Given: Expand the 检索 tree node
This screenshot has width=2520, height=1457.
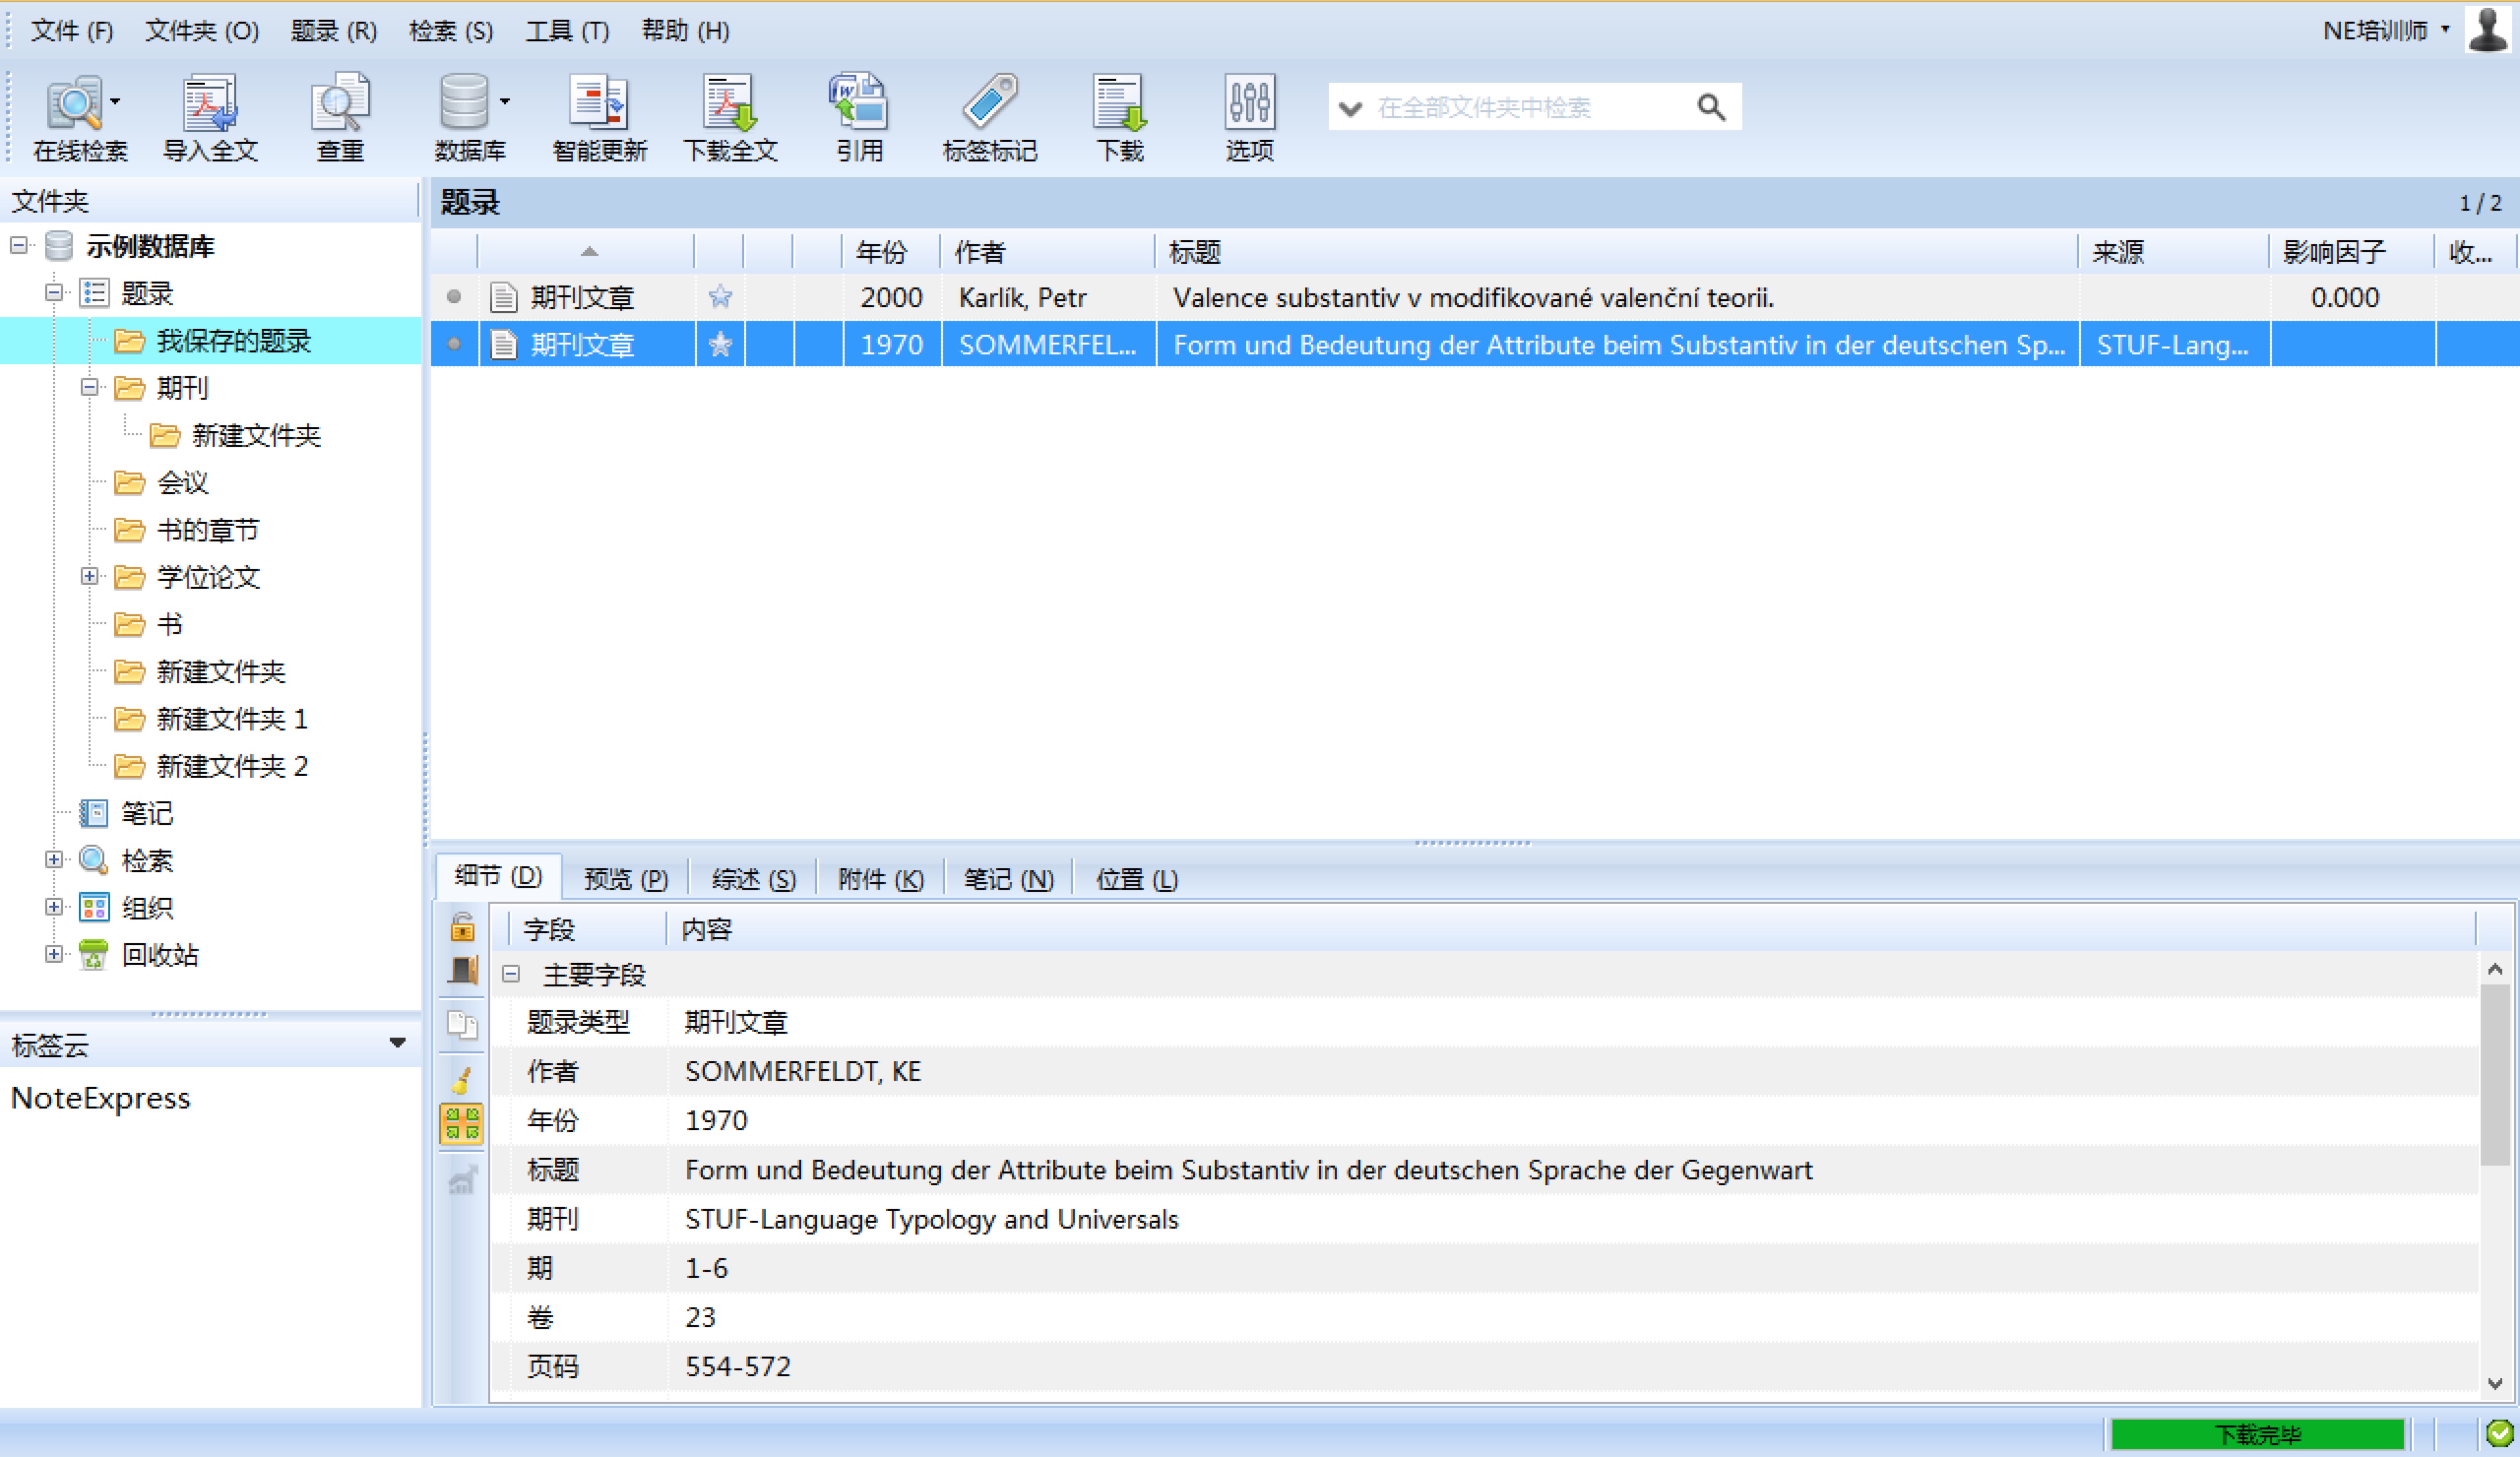Looking at the screenshot, I should coord(54,860).
